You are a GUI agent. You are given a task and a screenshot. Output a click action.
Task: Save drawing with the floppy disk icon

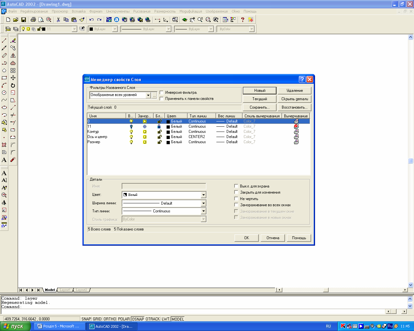[x=23, y=20]
